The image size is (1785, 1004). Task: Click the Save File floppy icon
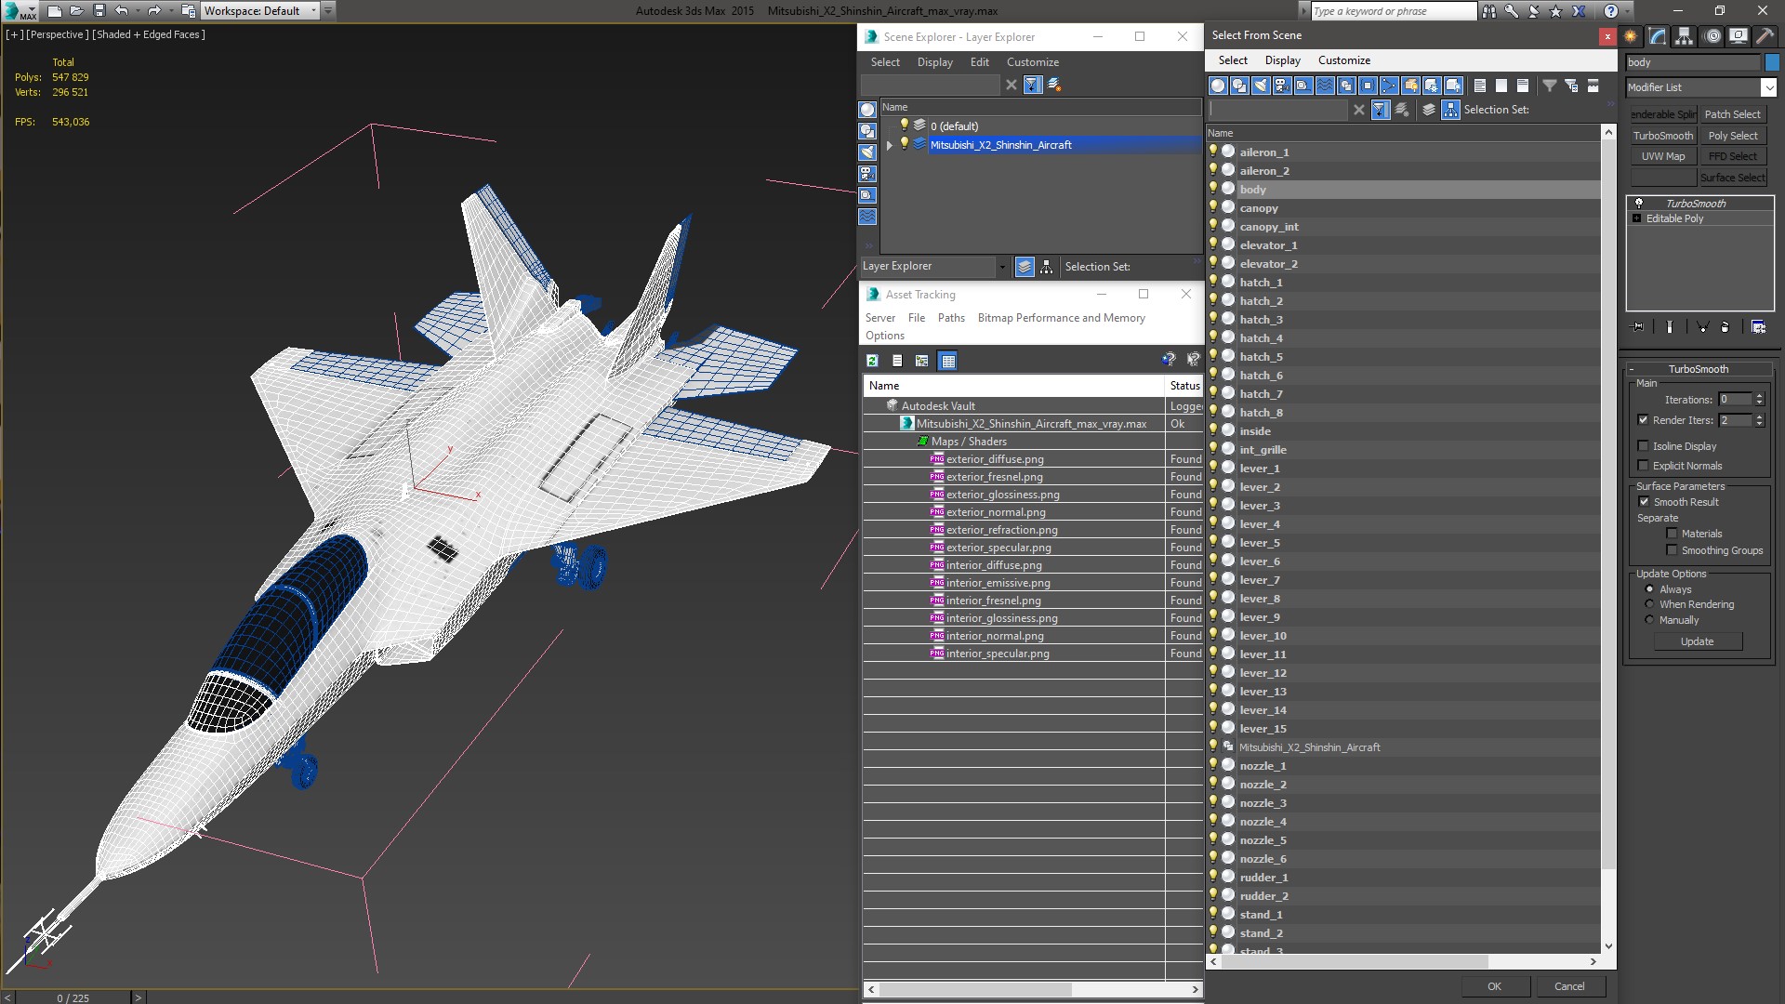99,11
